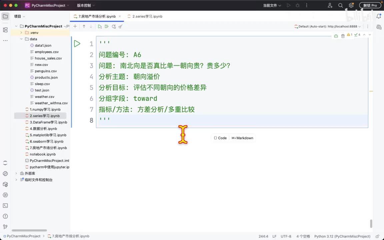Viewport: 384px width, 240px height.
Task: Open notebook toolbar more options
Action: 368,26
